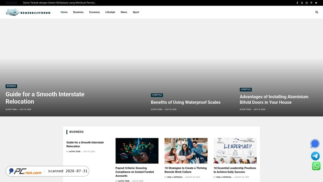323x182 pixels.
Task: Click "AUGUST 25, 2025" under Leadership Practices
Action: [x=242, y=177]
